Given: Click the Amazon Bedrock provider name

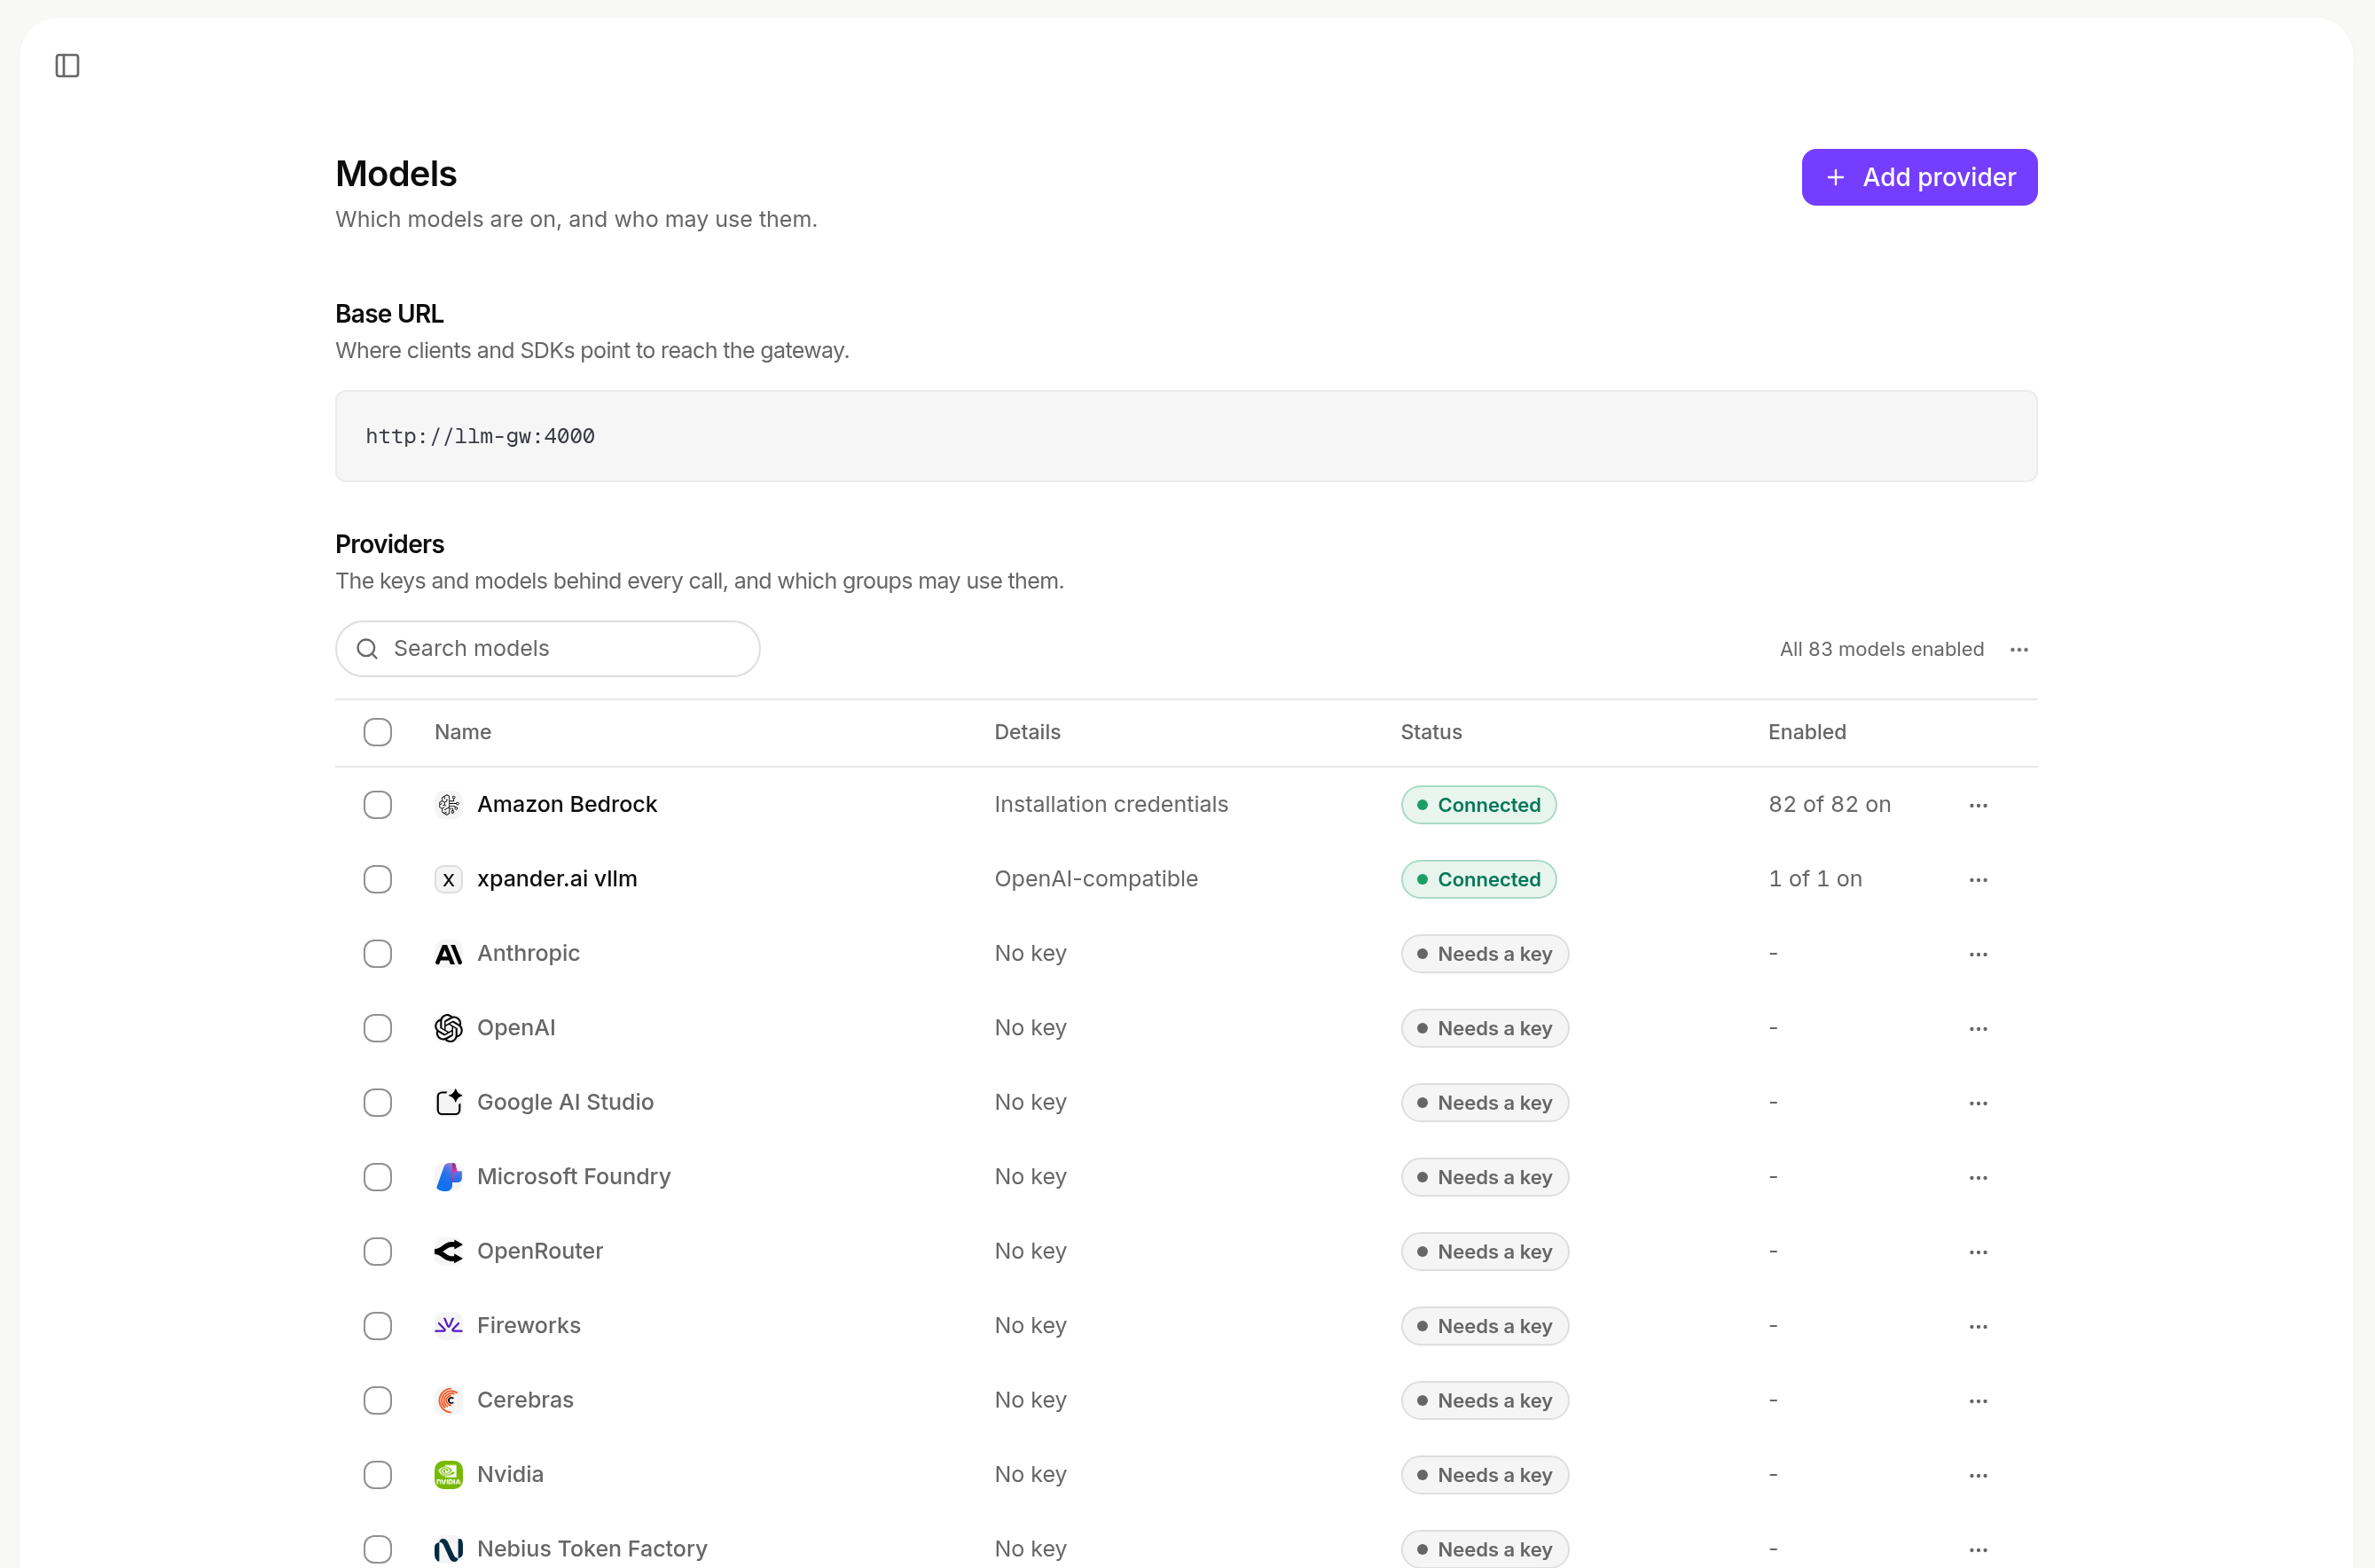Looking at the screenshot, I should click(x=566, y=805).
